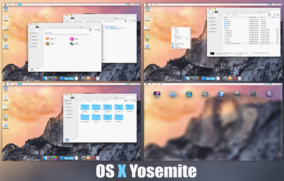284x181 pixels.
Task: Choose Refresh from the context menu
Action: [177, 32]
